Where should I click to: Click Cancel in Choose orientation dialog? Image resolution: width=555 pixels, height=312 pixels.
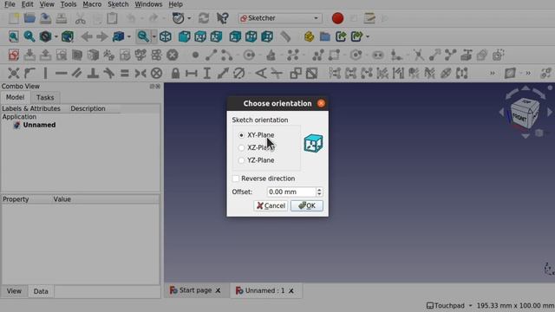click(x=271, y=206)
